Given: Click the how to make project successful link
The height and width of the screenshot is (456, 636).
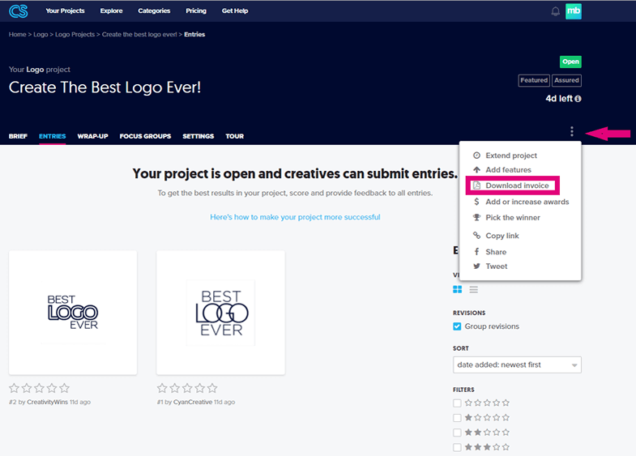Looking at the screenshot, I should click(x=295, y=217).
